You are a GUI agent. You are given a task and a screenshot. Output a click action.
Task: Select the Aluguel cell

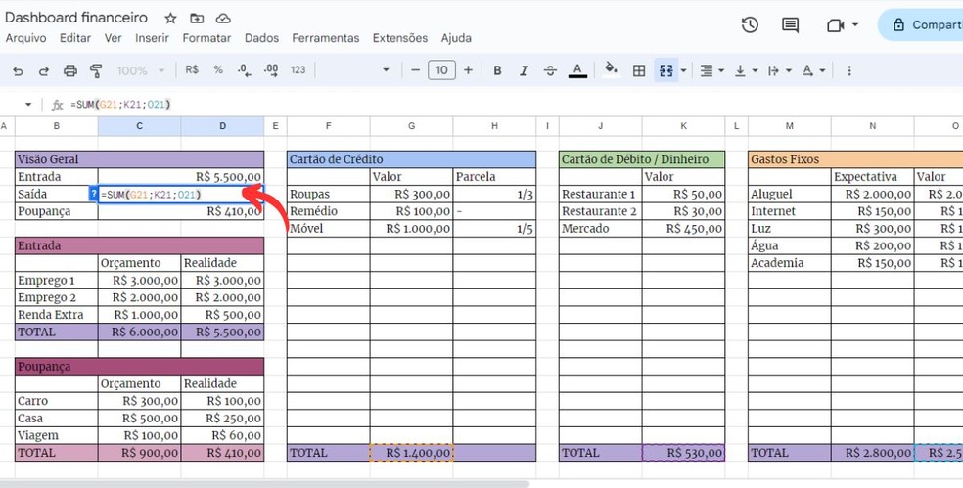coord(789,194)
